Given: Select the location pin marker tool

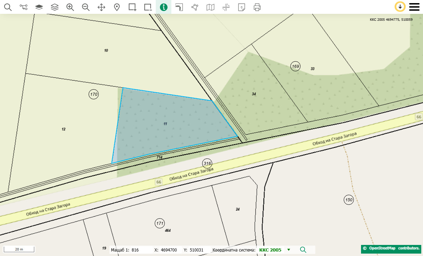Looking at the screenshot, I should coord(117,7).
